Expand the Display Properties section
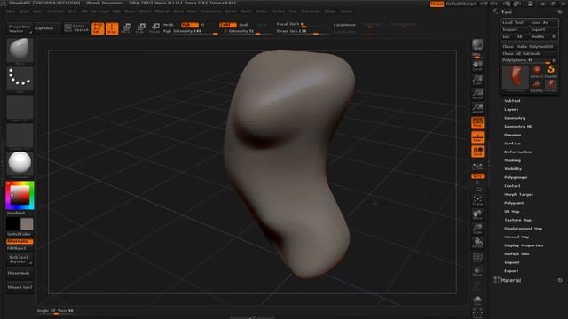 pyautogui.click(x=524, y=245)
